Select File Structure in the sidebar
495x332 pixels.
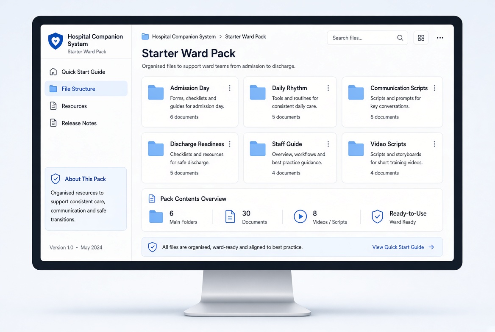86,89
